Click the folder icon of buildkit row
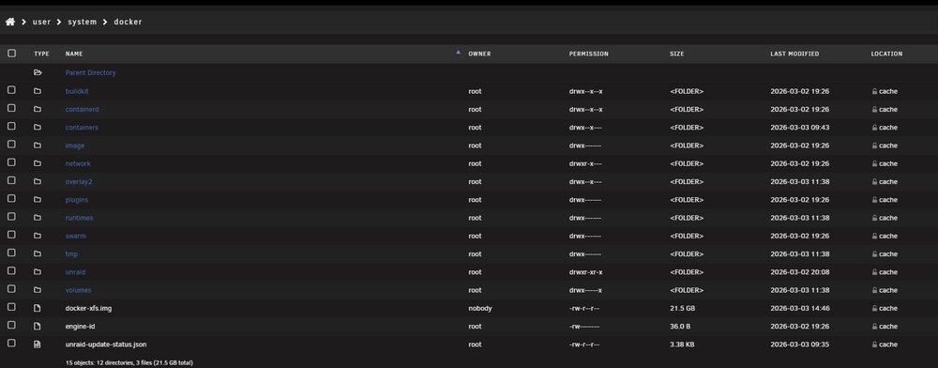 click(x=38, y=91)
